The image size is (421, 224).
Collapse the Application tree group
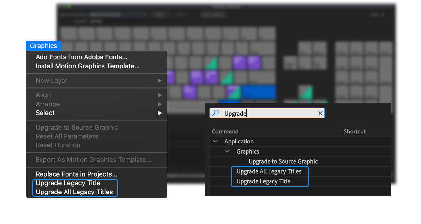[215, 142]
